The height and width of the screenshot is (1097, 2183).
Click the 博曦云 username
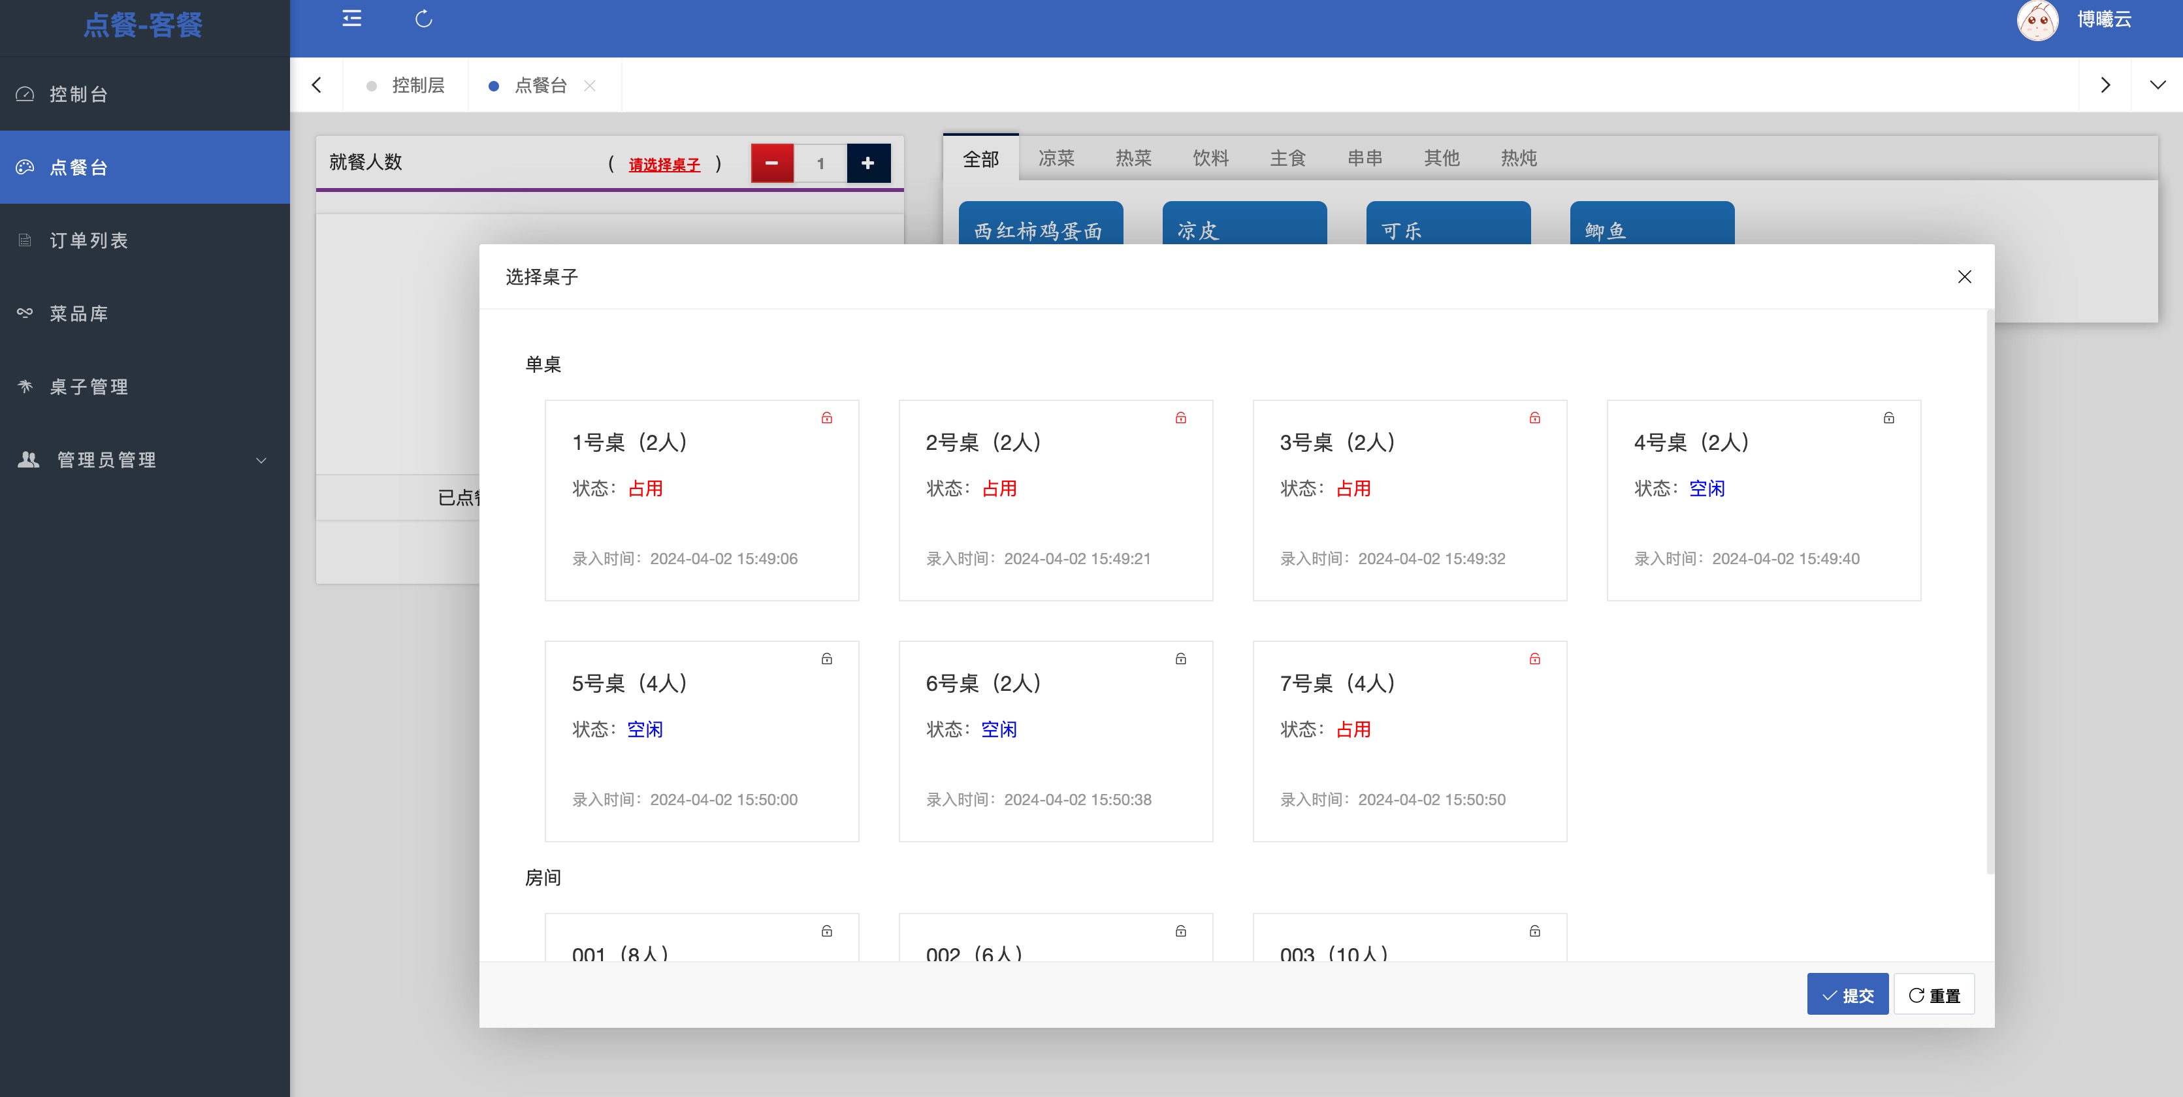point(2104,20)
